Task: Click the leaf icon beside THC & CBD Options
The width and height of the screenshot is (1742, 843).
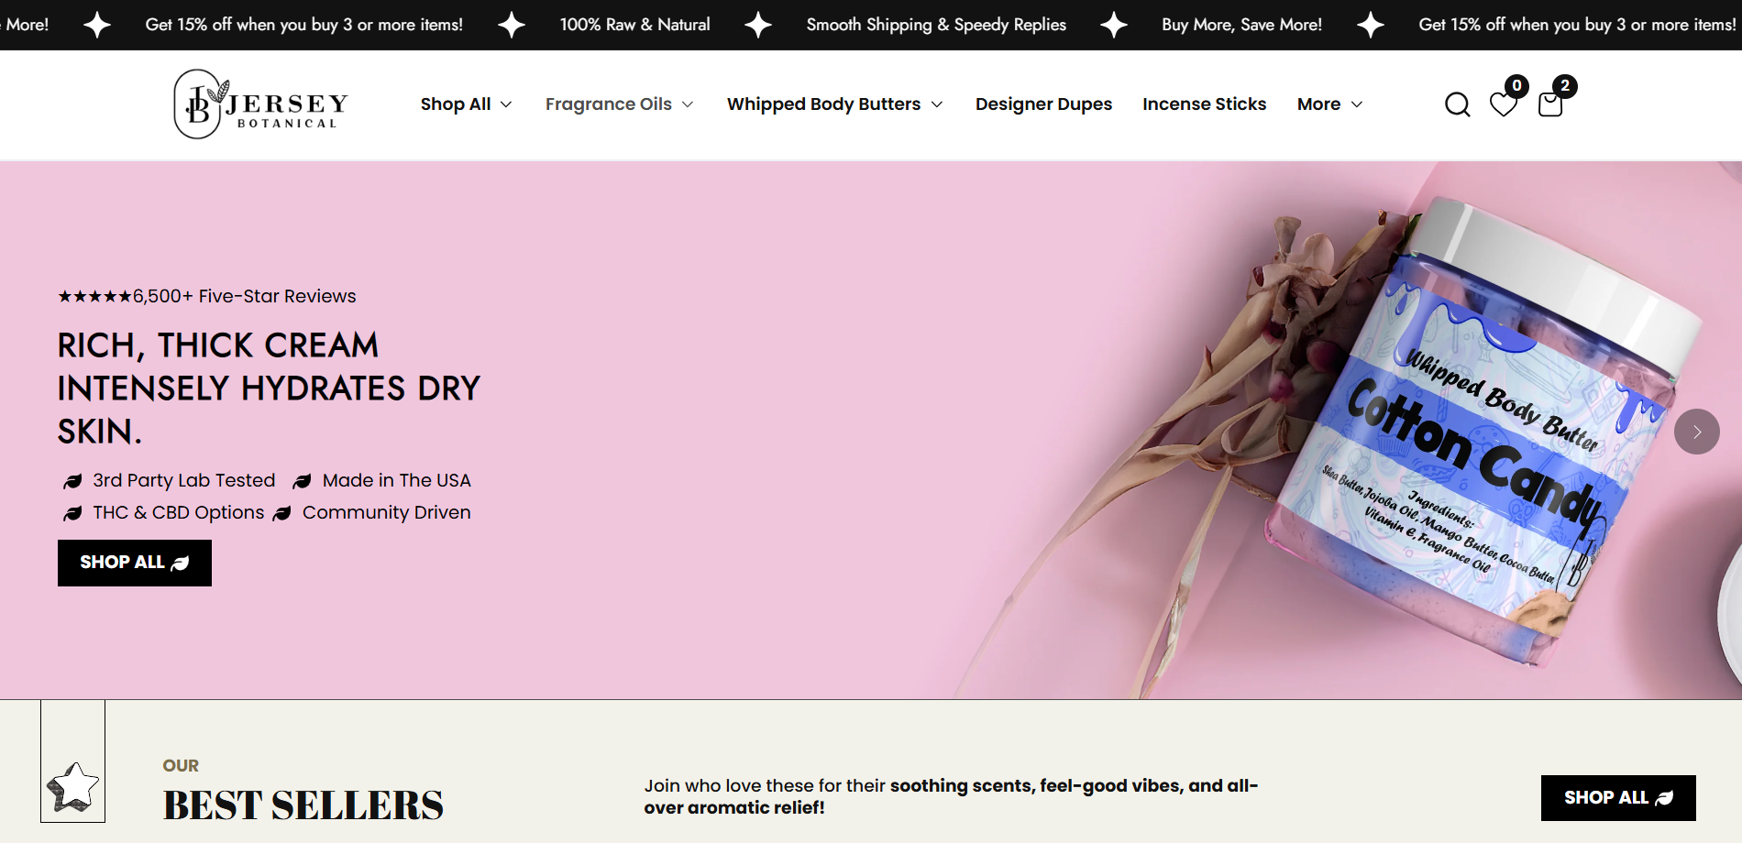Action: click(x=72, y=513)
